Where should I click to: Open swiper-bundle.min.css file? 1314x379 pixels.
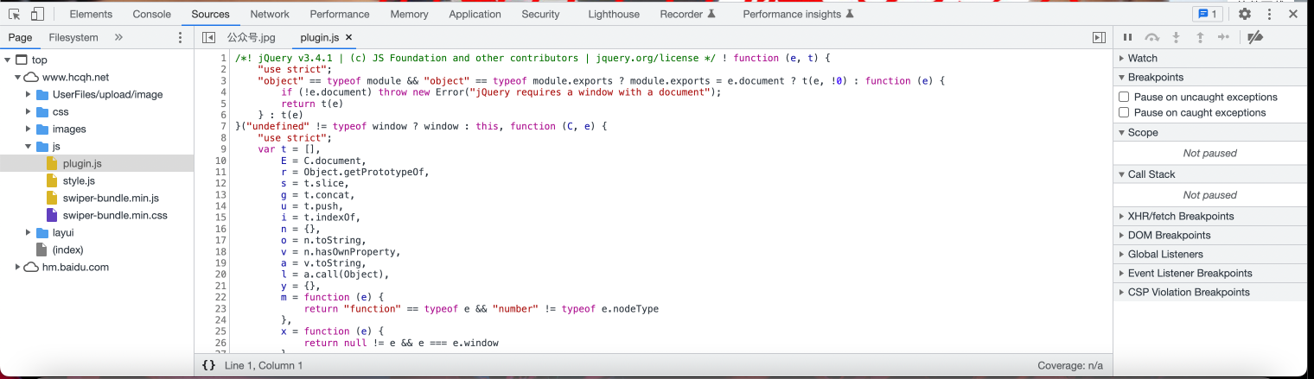coord(115,215)
